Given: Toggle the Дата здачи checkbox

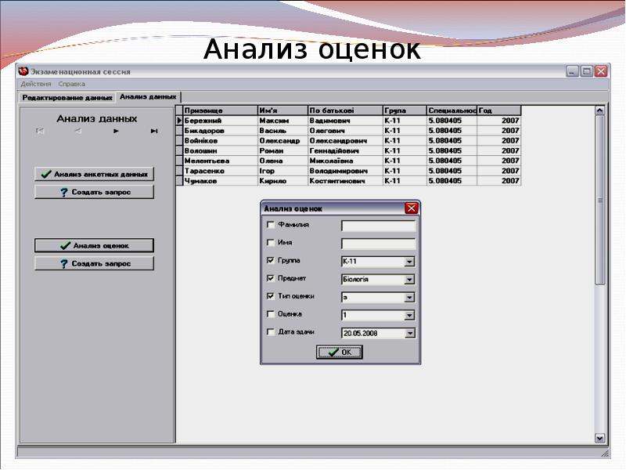Looking at the screenshot, I should pyautogui.click(x=271, y=332).
